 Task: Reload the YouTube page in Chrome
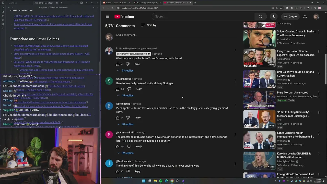[x=112, y=8]
